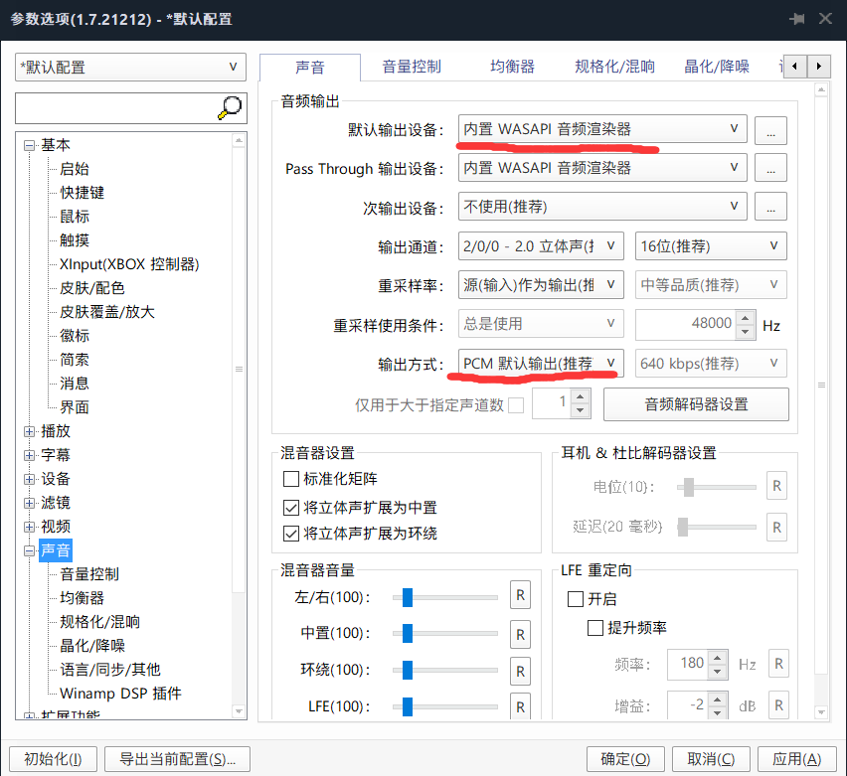847x776 pixels.
Task: Open the 输出方式 dropdown
Action: [x=540, y=363]
